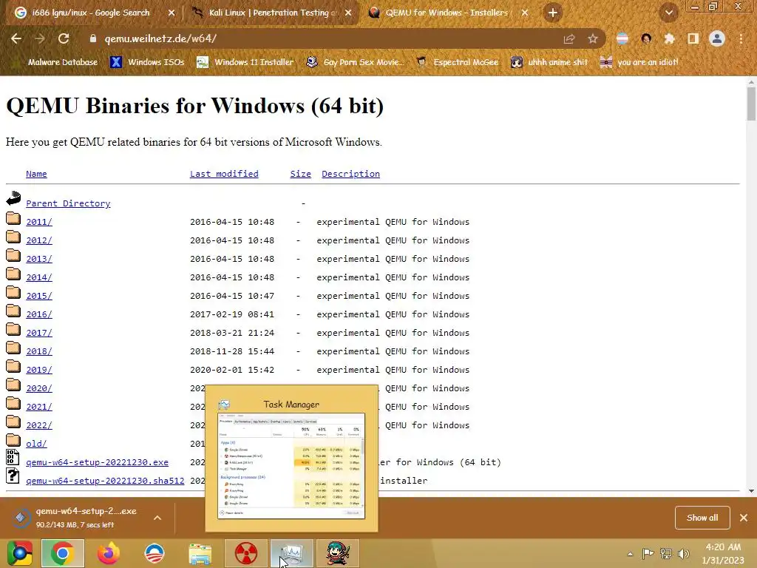Expand the tab search dropdown
This screenshot has width=757, height=568.
pyautogui.click(x=669, y=13)
